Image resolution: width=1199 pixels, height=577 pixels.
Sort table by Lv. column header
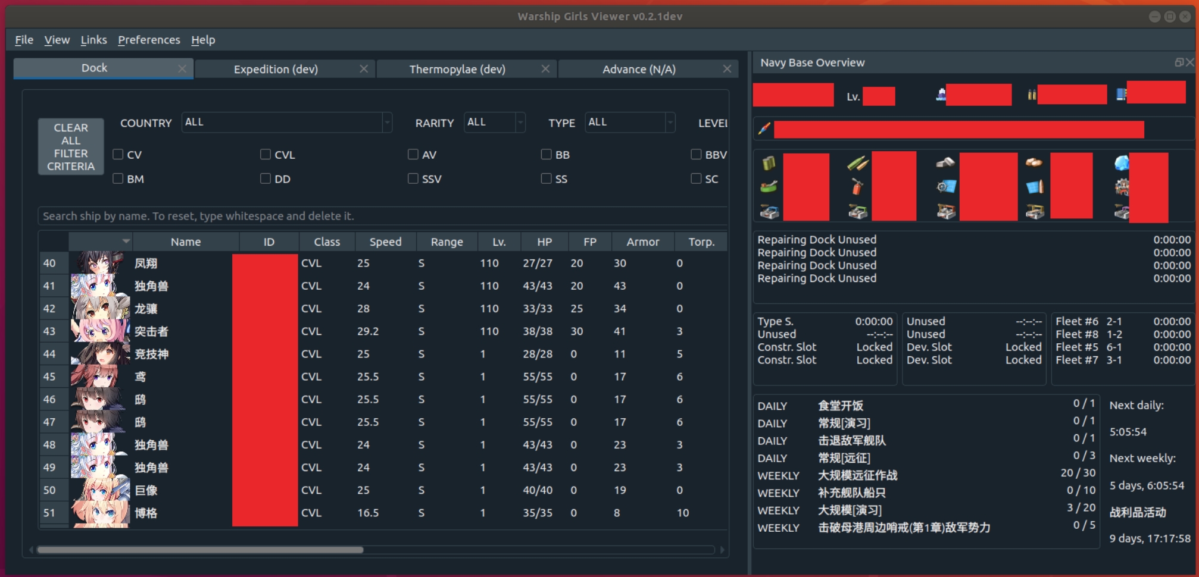click(x=499, y=242)
